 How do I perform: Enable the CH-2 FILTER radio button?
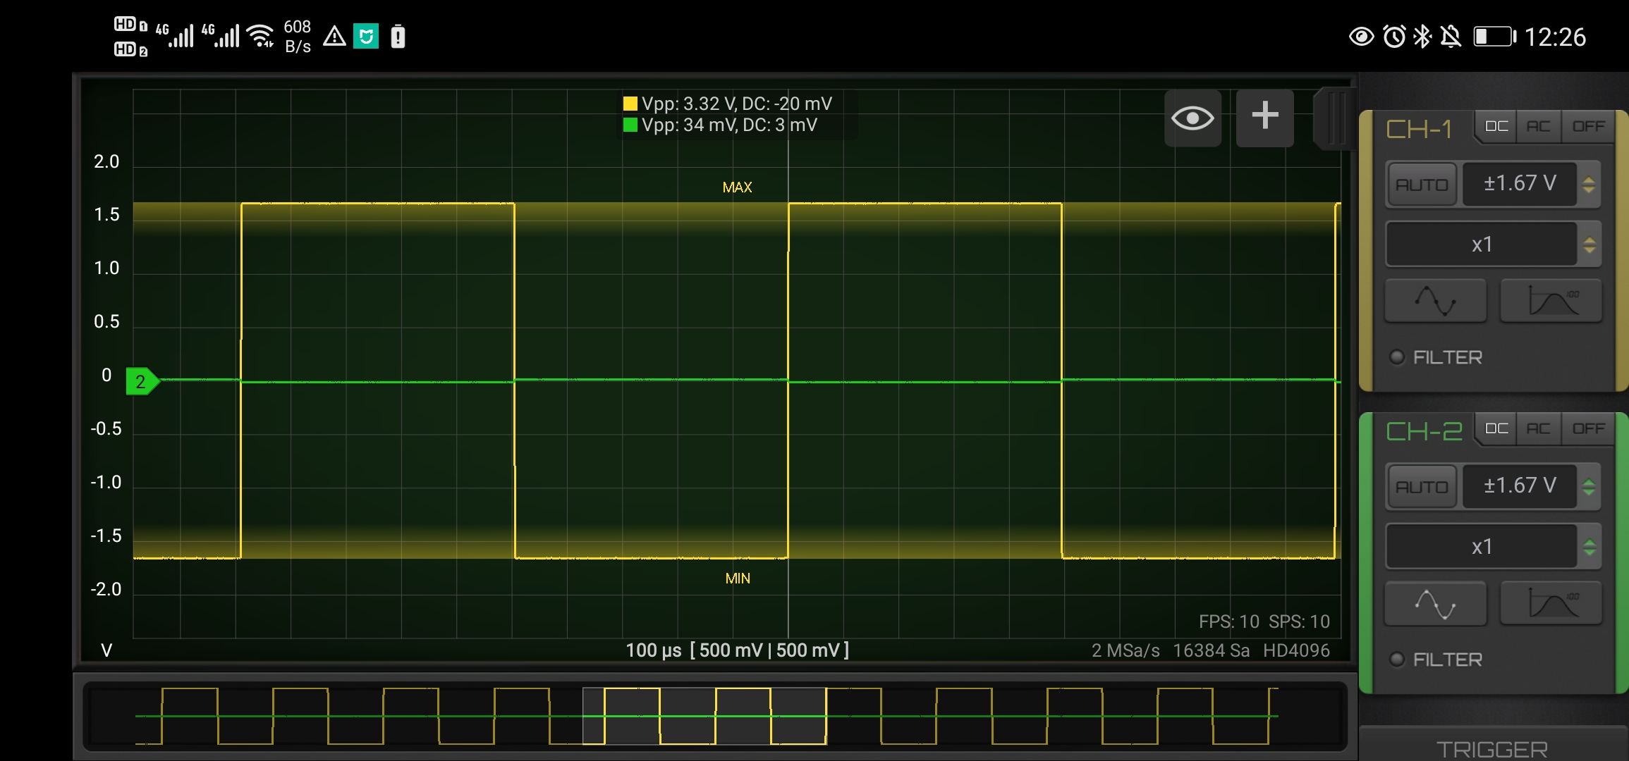1397,660
